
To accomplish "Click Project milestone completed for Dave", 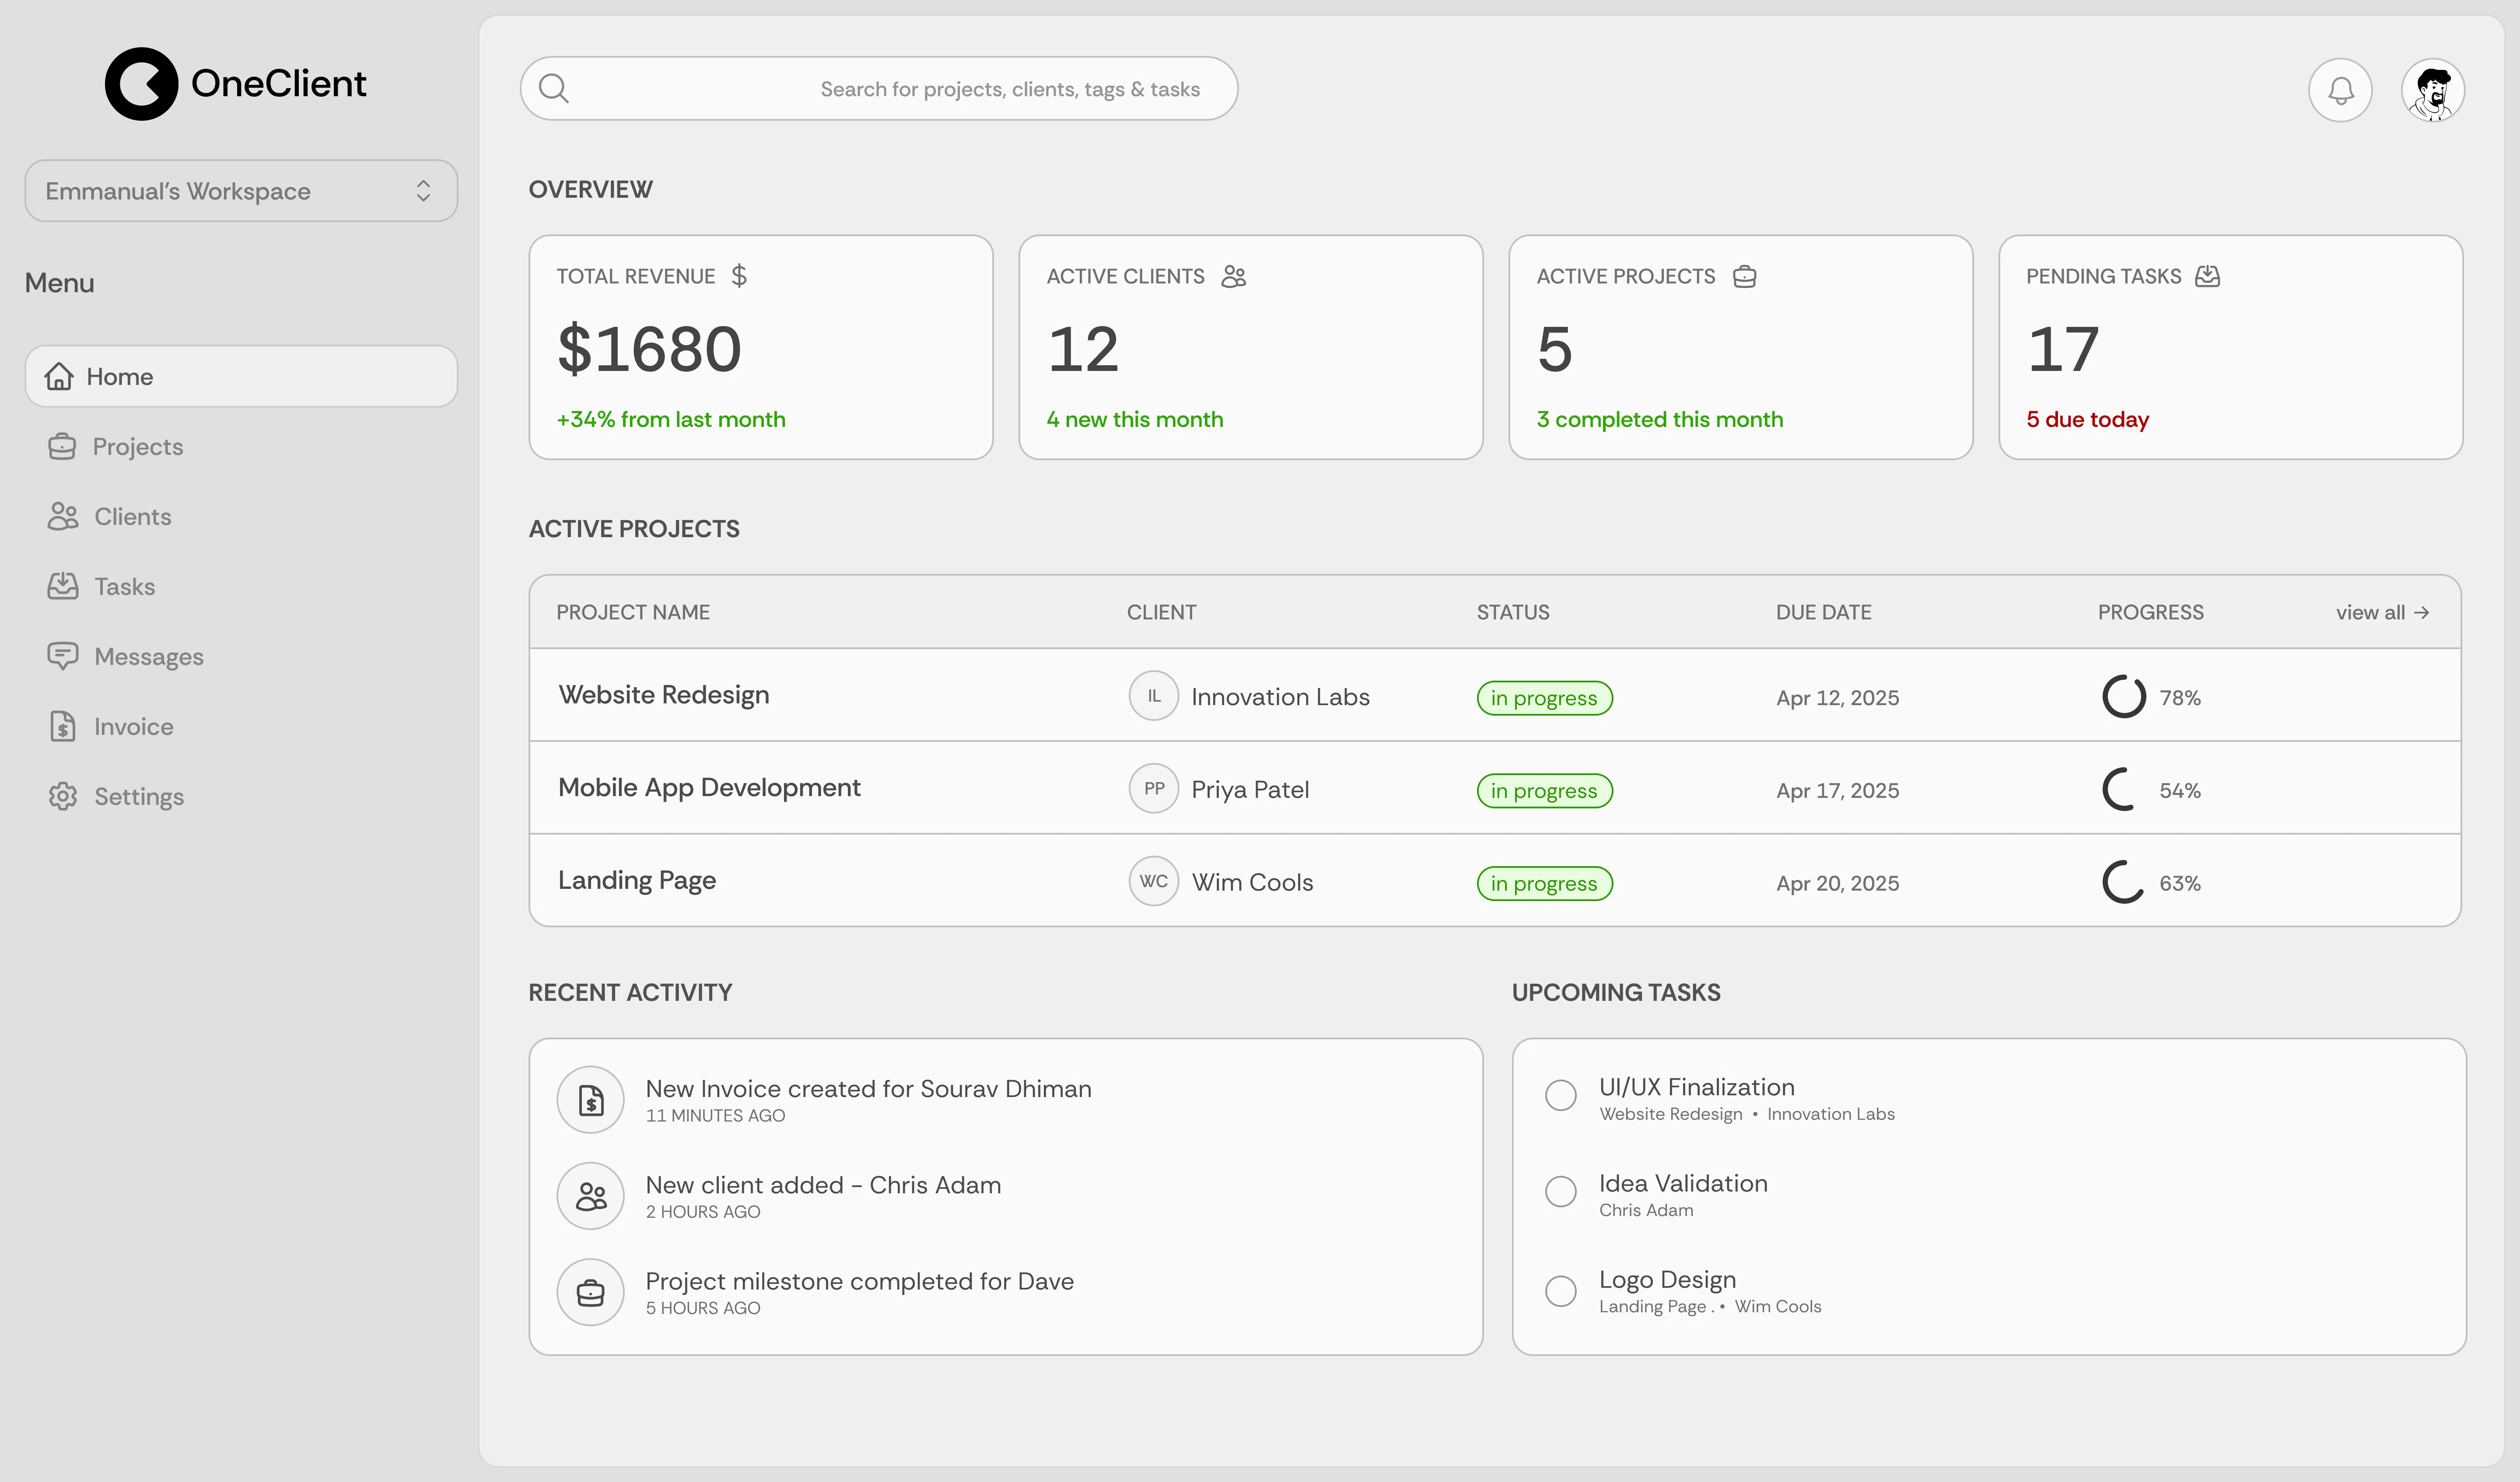I will (860, 1281).
